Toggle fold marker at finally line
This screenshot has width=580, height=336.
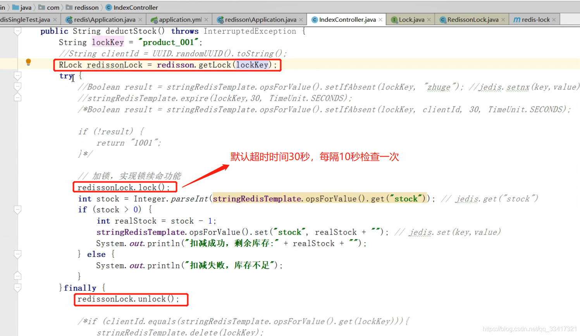point(17,288)
